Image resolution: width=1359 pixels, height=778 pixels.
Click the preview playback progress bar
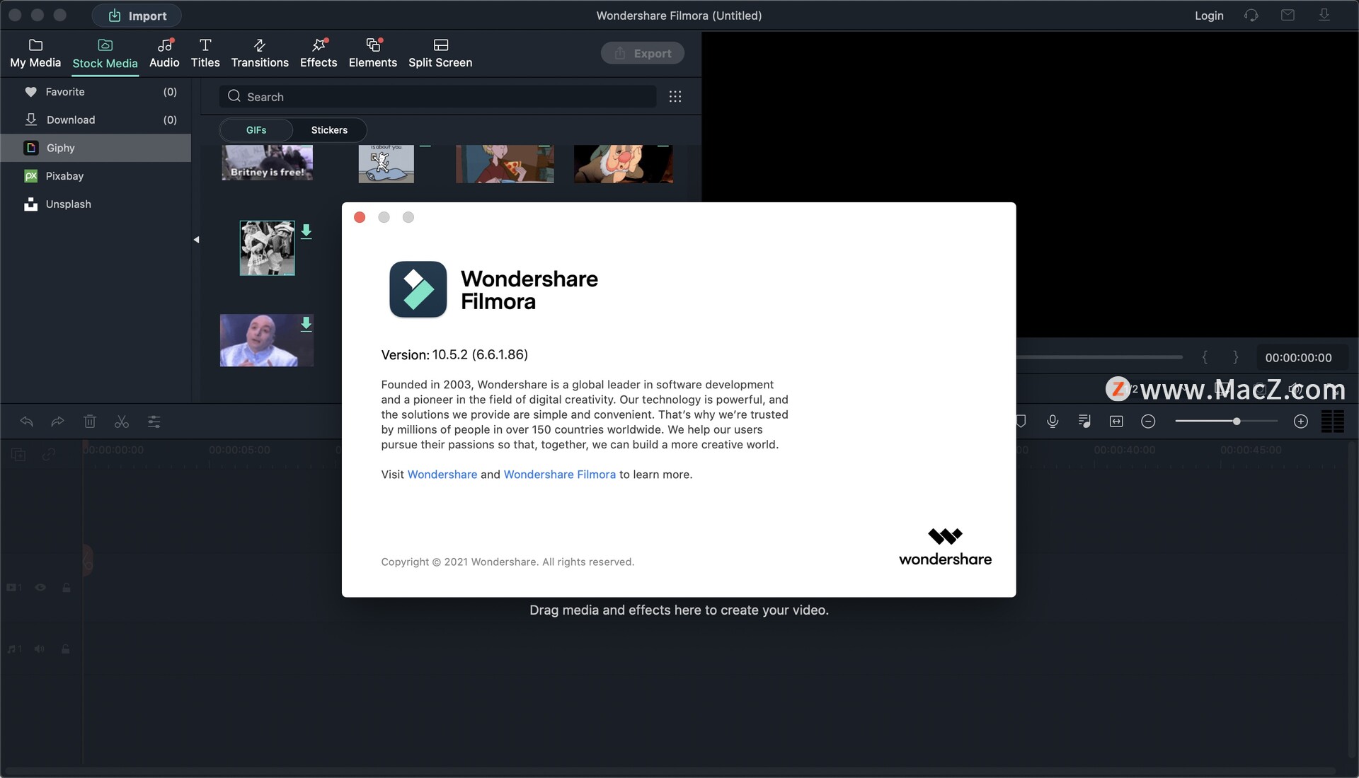[x=1099, y=357]
